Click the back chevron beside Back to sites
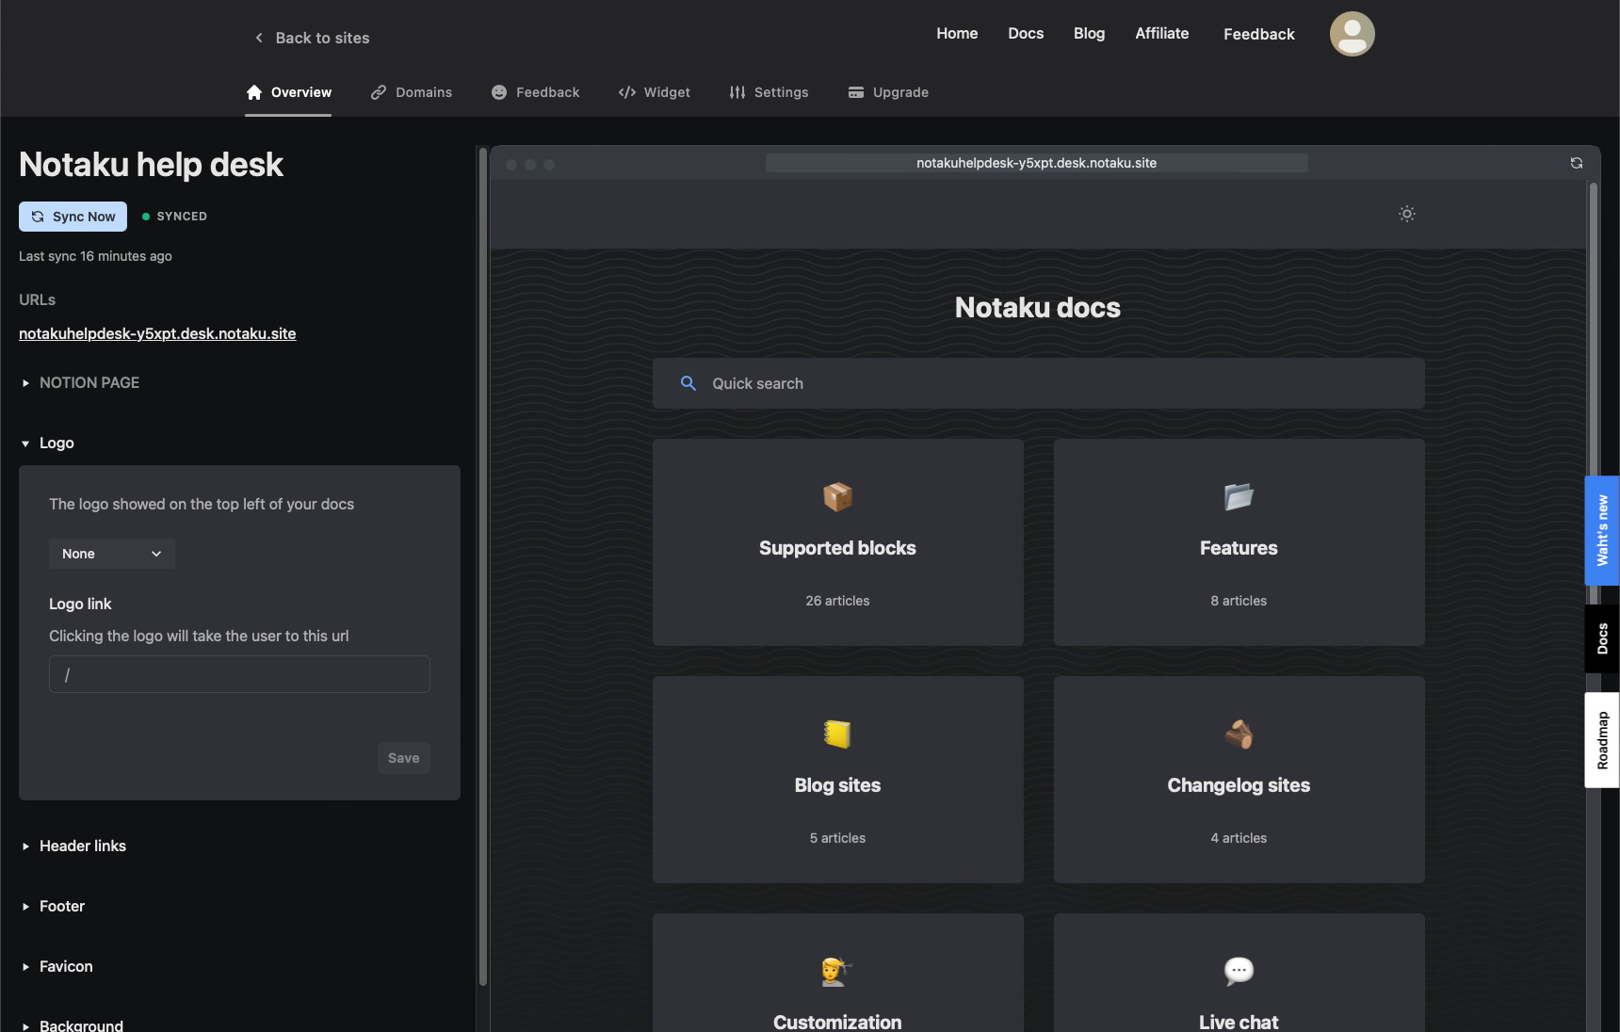1620x1032 pixels. [x=259, y=38]
